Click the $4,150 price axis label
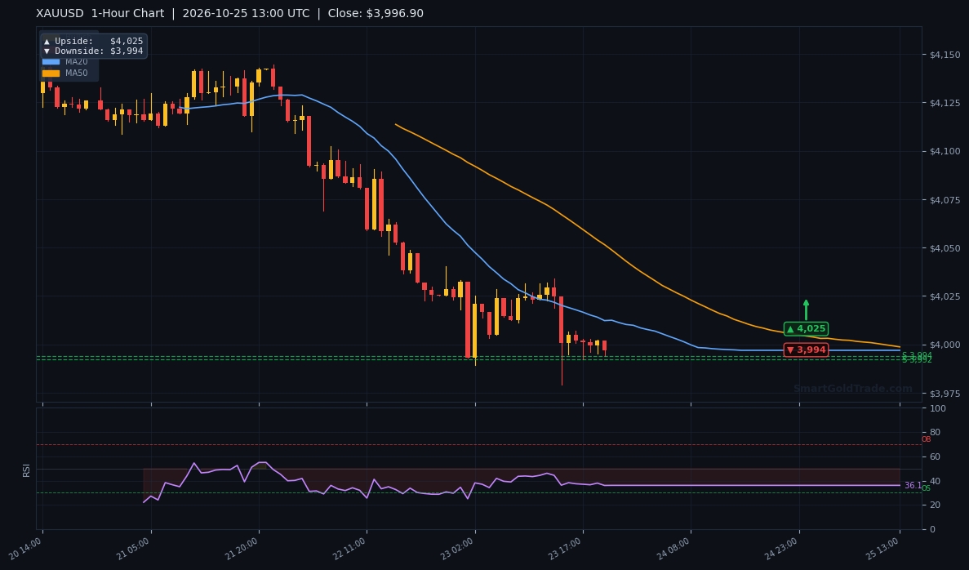 945,55
